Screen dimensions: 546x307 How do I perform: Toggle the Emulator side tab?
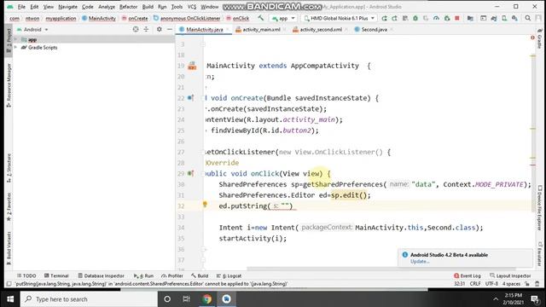coord(540,254)
